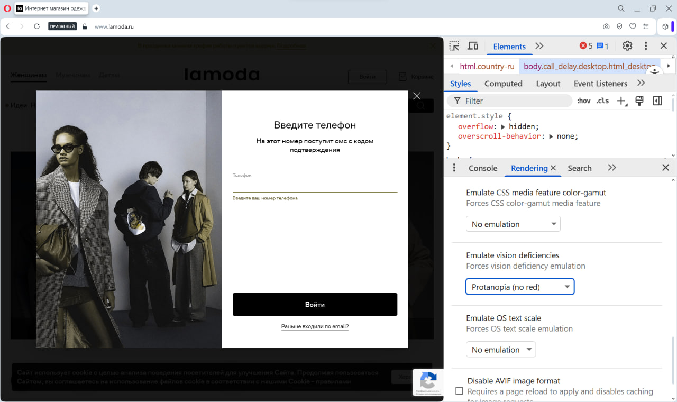Image resolution: width=677 pixels, height=402 pixels.
Task: Close the phone login popup
Action: [417, 96]
